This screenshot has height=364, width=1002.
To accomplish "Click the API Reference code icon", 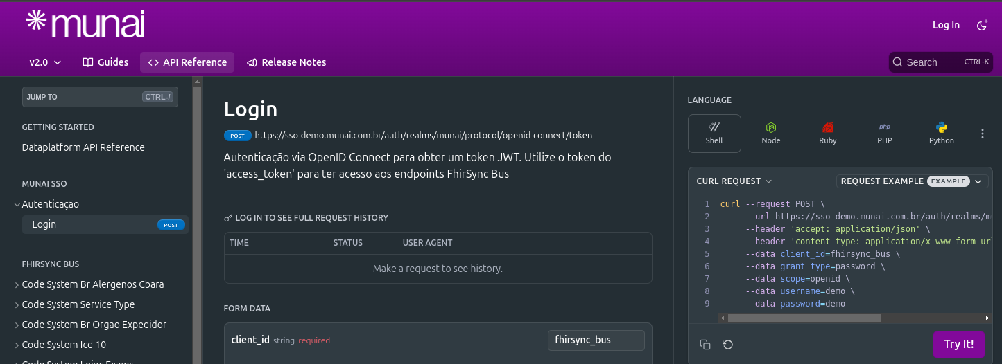I will (x=153, y=62).
